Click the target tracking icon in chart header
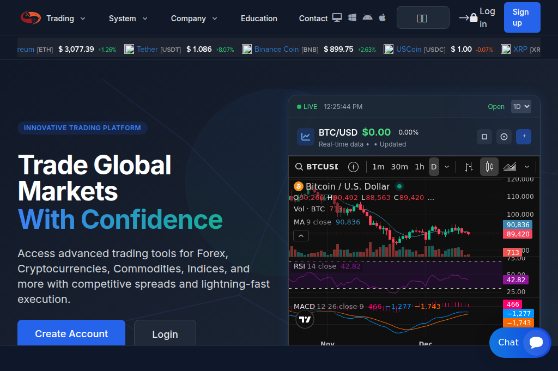 tap(504, 137)
